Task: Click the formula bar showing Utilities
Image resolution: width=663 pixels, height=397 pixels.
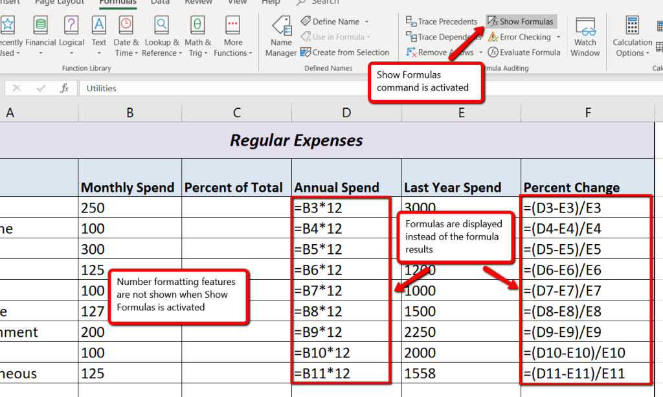Action: coord(370,88)
